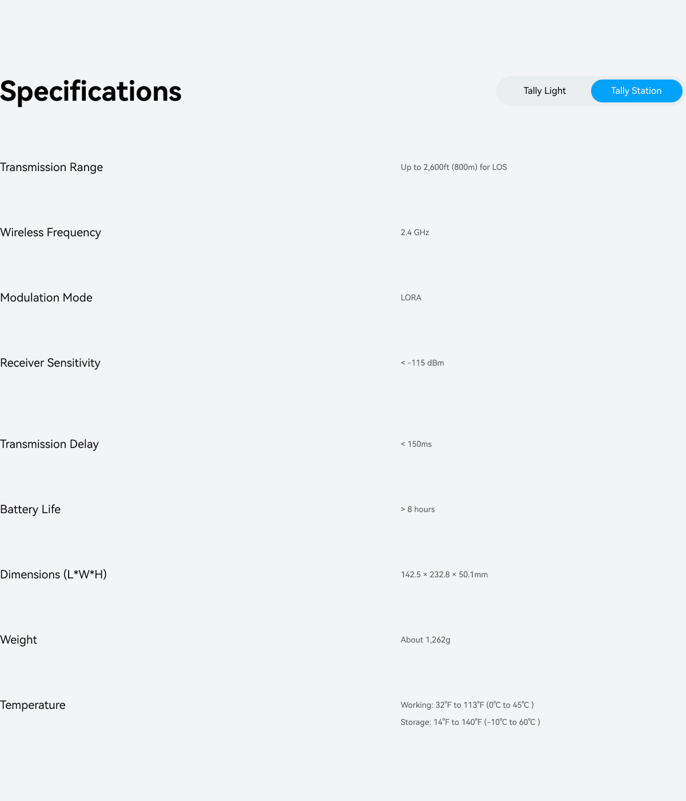
Task: Click the Battery Life label
Action: click(x=30, y=509)
